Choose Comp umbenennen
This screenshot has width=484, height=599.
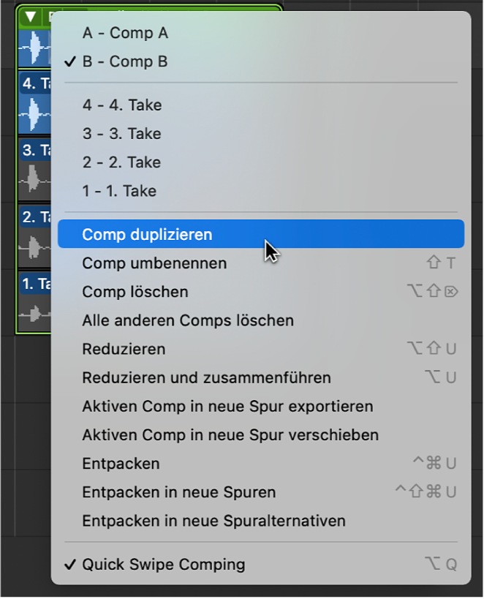(154, 263)
